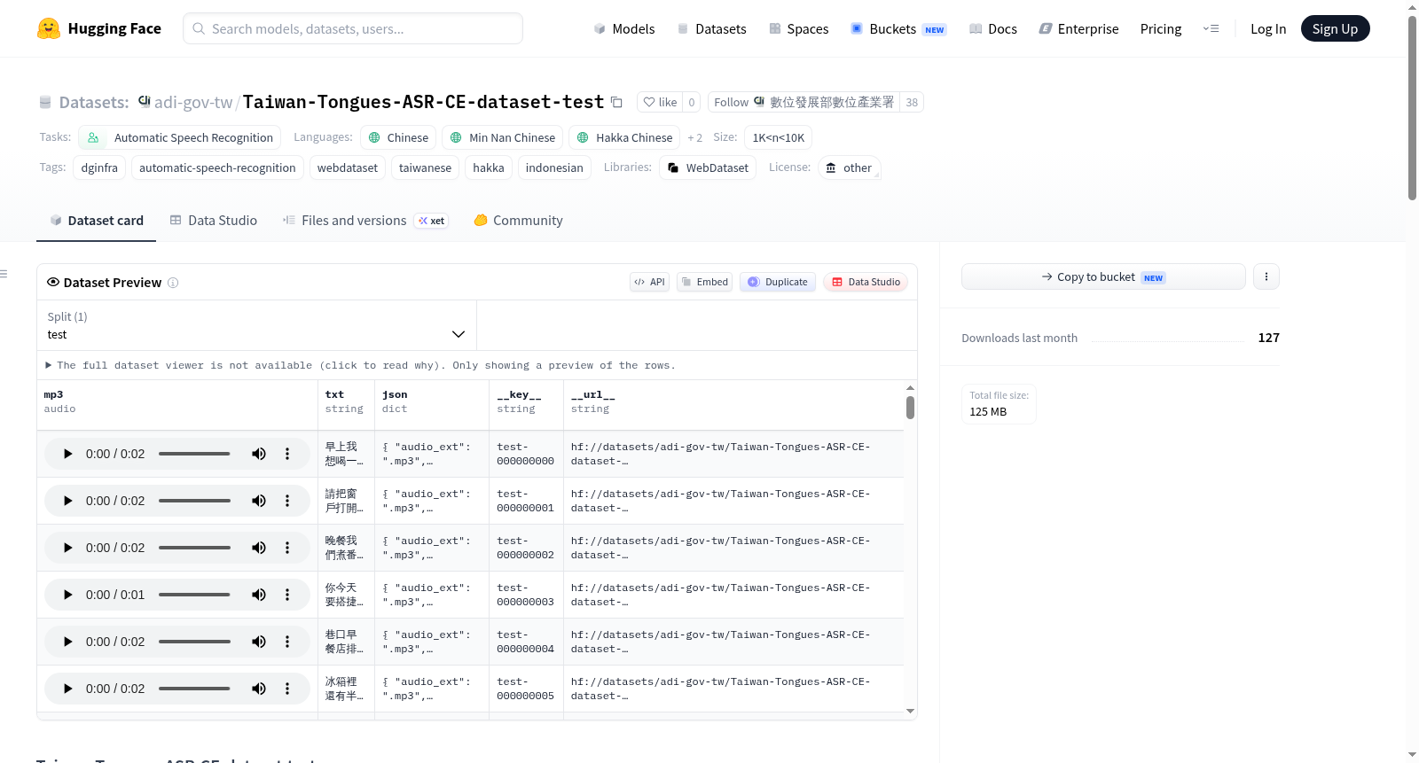Open the Split test dropdown

point(256,325)
